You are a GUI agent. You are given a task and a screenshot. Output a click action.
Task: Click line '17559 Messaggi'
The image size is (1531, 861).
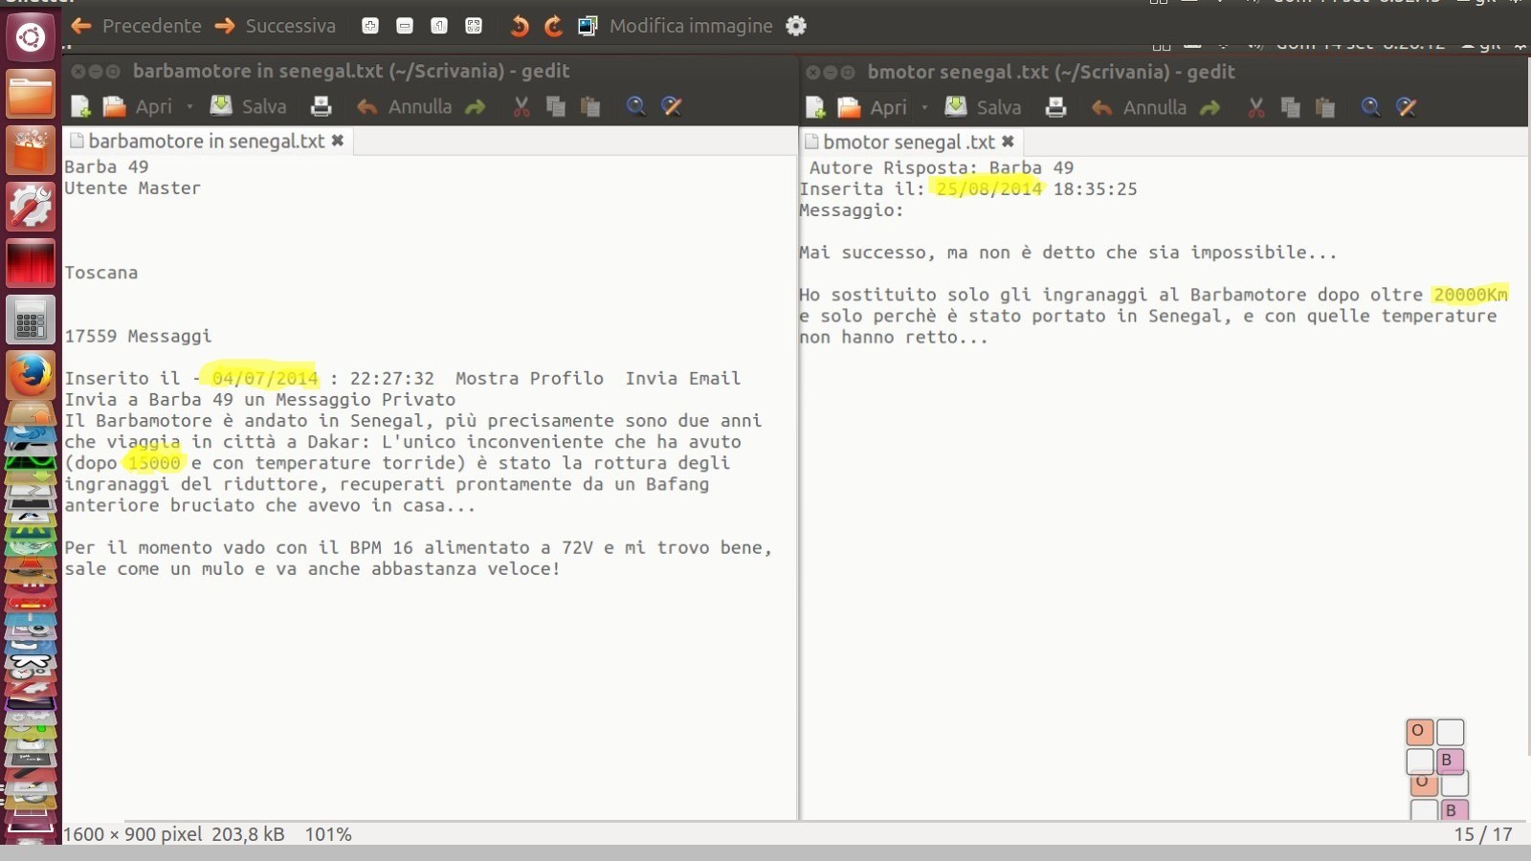(x=138, y=336)
